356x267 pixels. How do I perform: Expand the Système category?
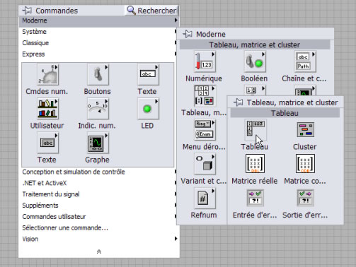coord(98,32)
